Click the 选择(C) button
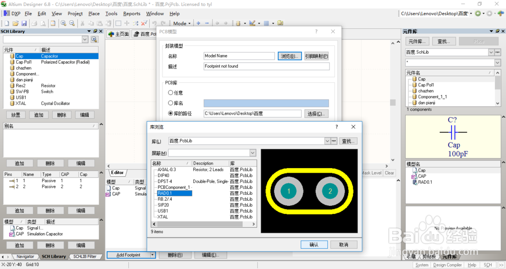 click(x=316, y=114)
